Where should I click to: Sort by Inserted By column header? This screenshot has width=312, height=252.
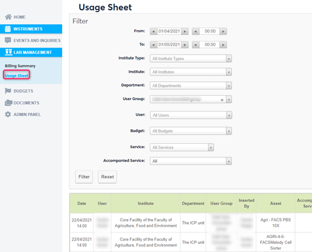tap(247, 203)
